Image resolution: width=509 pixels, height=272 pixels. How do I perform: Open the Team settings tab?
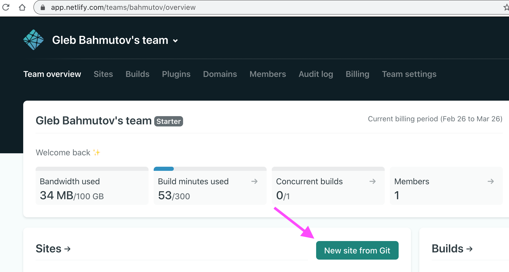click(409, 74)
